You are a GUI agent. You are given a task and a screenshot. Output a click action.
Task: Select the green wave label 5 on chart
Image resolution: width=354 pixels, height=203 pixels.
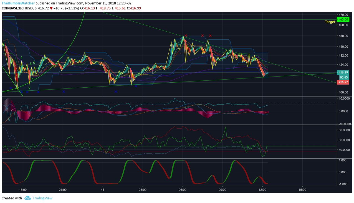coord(34,63)
